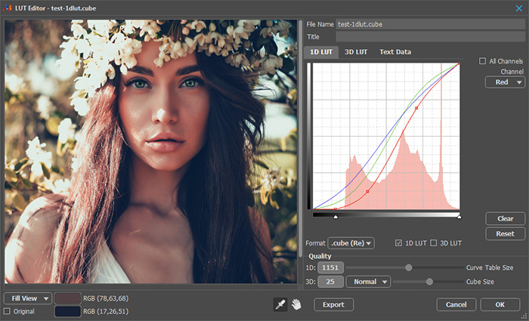Click the Export button
The image size is (529, 321).
click(333, 304)
